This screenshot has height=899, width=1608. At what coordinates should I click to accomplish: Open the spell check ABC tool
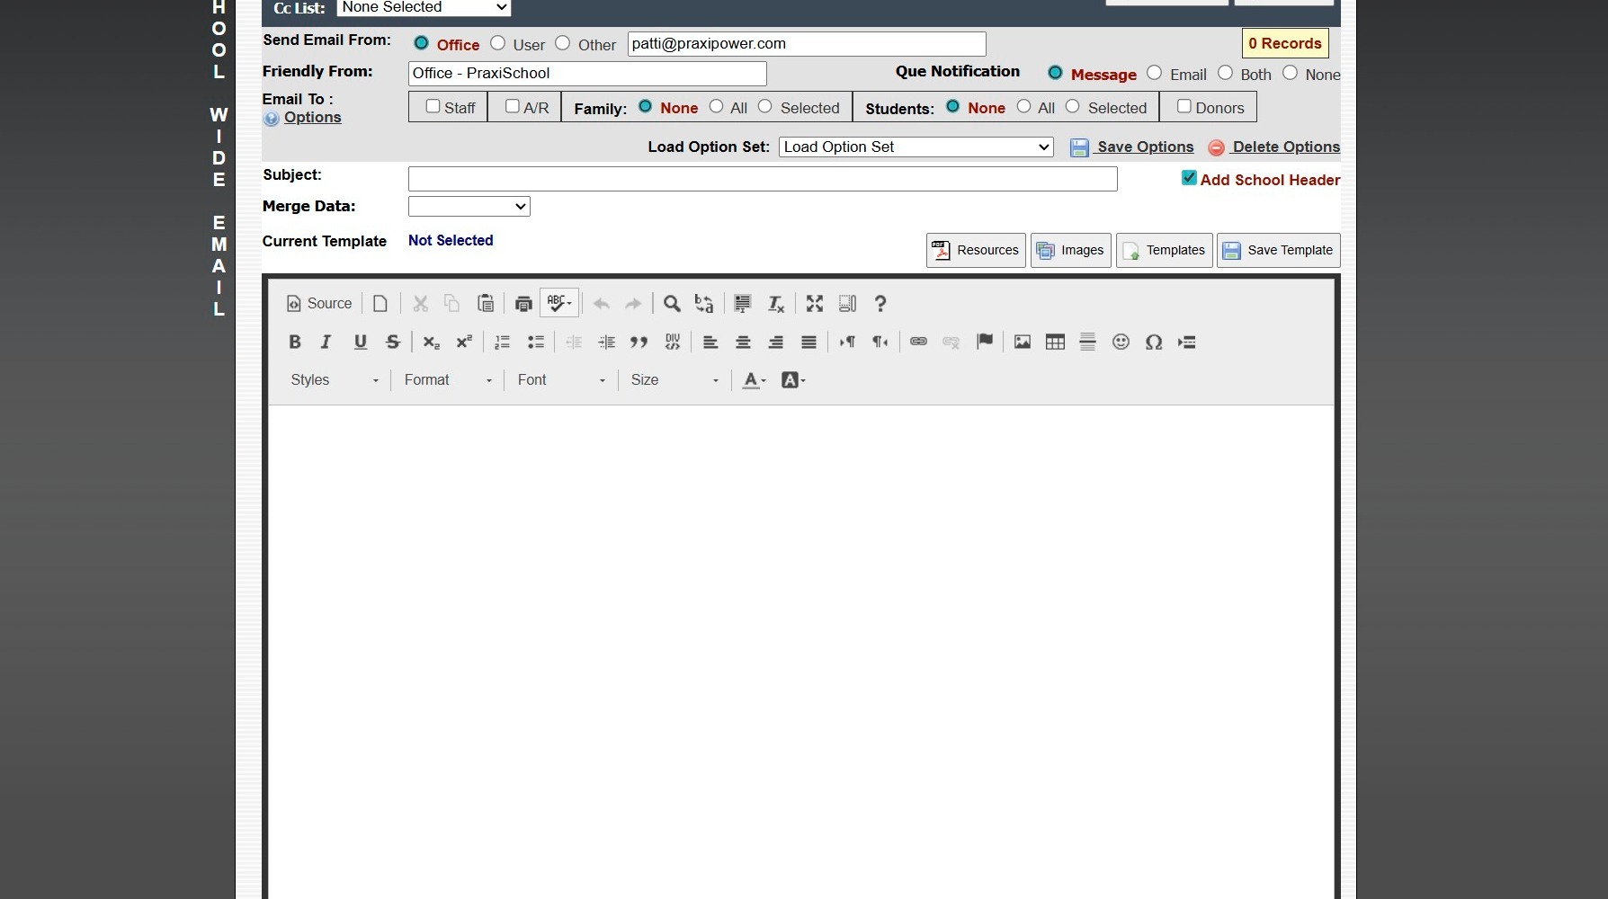pyautogui.click(x=559, y=303)
